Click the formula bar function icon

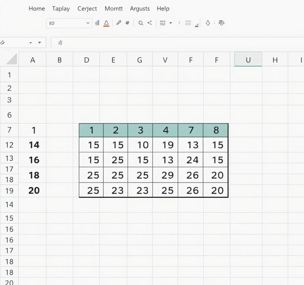60,43
